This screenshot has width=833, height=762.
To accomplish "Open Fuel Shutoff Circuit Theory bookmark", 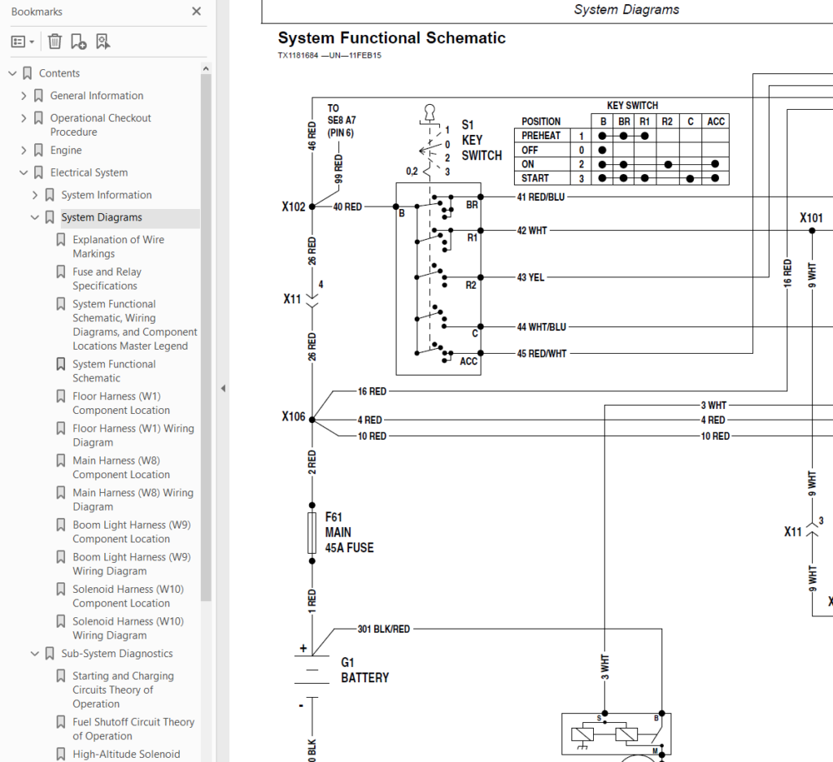I will [133, 729].
